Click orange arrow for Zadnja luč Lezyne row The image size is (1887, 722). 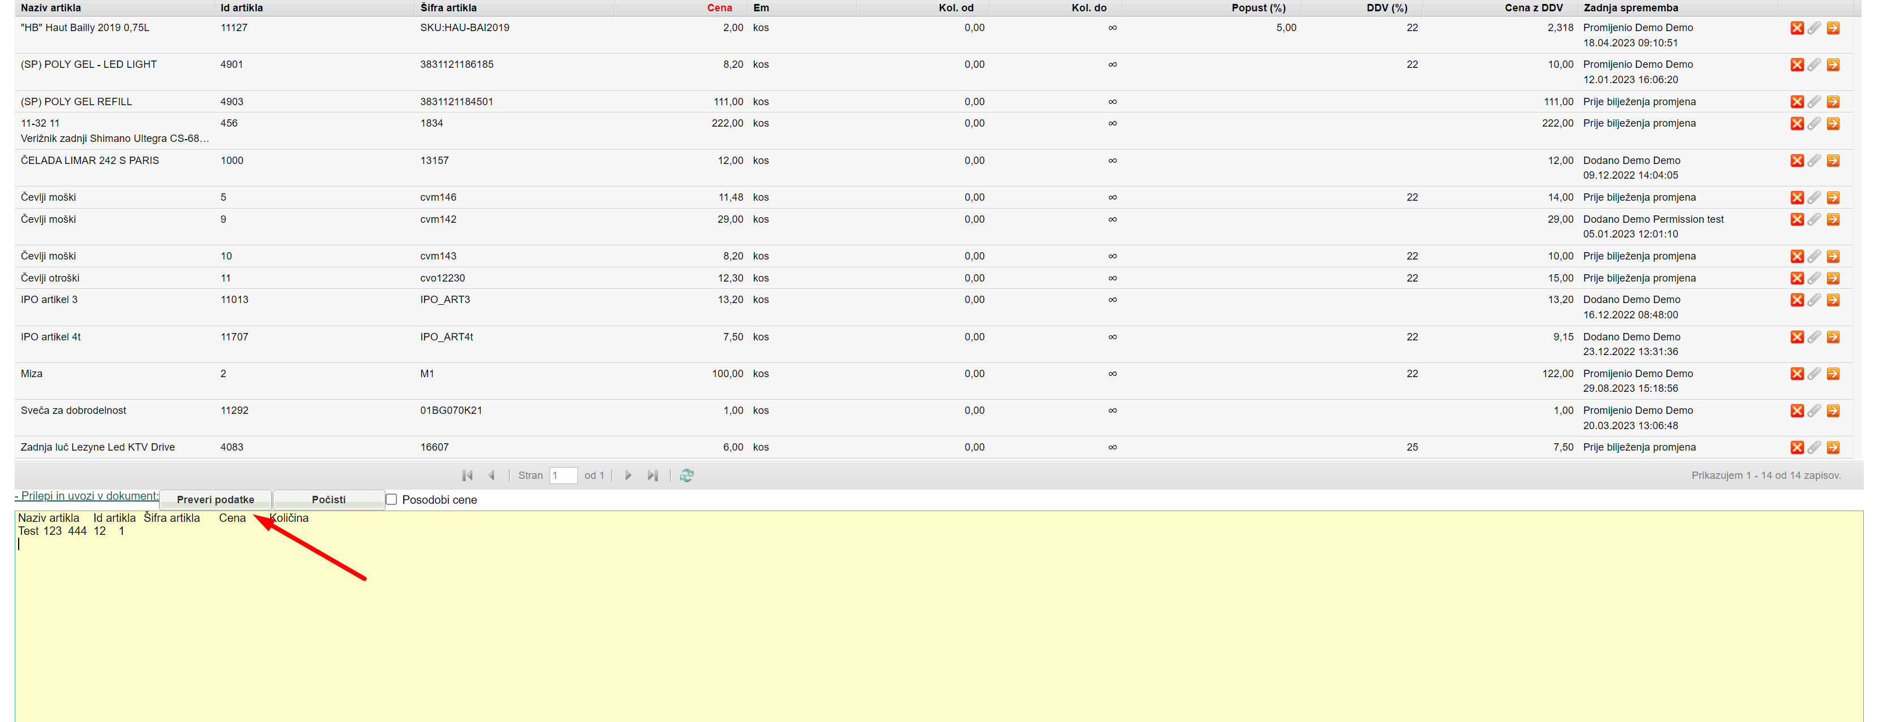coord(1833,447)
